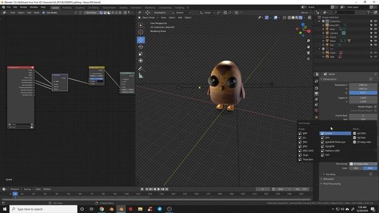Toggle the Render Region checkbox

375,106
